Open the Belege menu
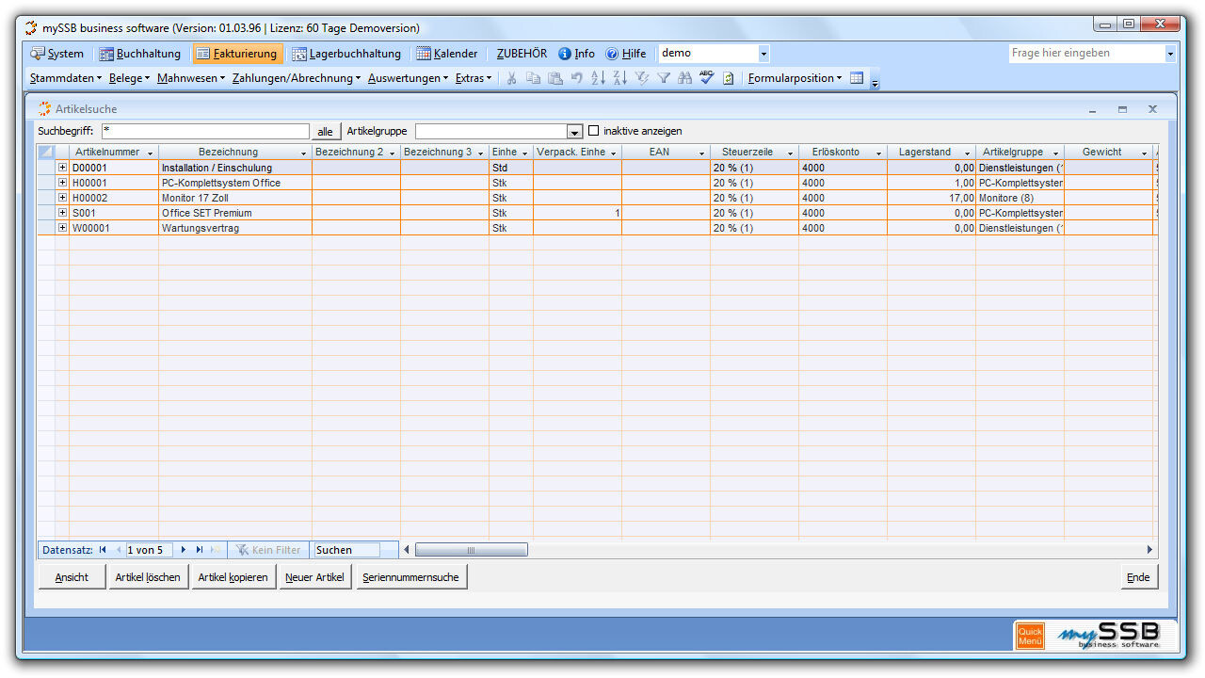 click(129, 78)
